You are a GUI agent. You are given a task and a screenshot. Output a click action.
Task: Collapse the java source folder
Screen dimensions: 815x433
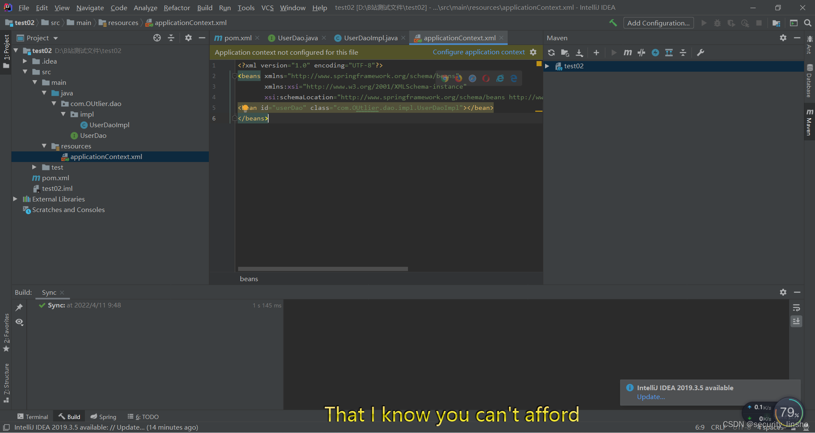pyautogui.click(x=44, y=93)
